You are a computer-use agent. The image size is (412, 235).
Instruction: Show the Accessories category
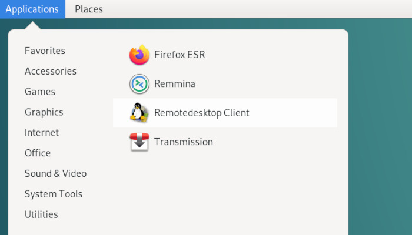(51, 71)
